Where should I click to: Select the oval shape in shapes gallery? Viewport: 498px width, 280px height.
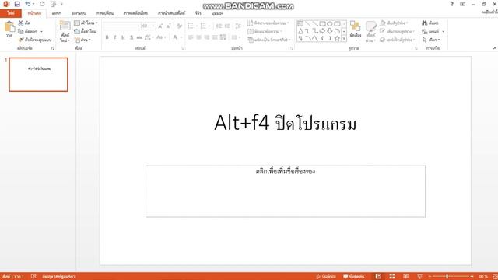330,24
